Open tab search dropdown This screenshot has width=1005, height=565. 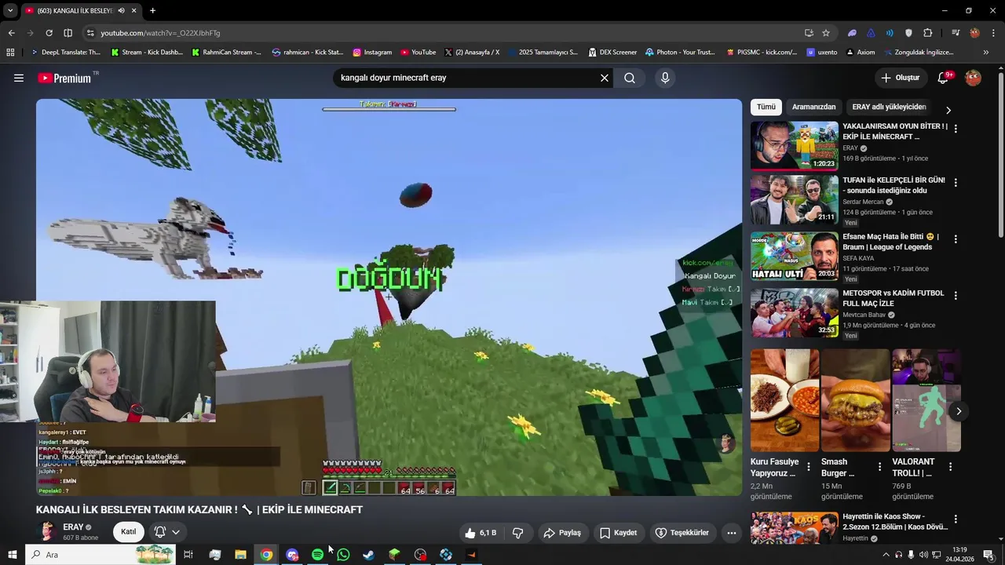(10, 11)
